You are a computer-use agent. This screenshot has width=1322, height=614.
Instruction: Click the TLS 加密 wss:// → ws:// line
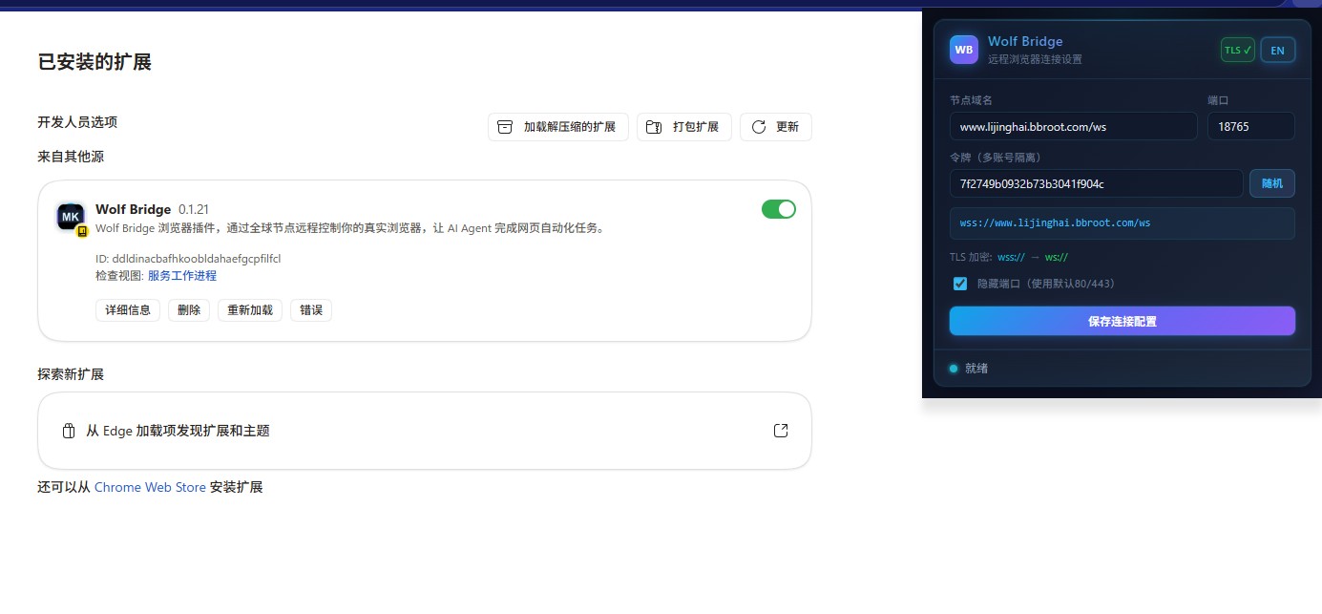point(1009,257)
